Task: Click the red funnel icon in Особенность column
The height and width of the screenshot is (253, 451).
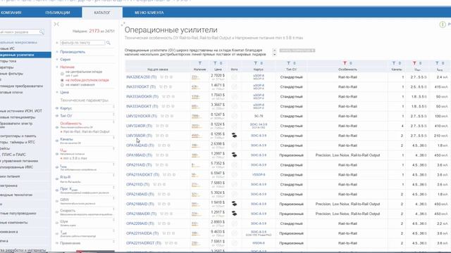Action: point(345,63)
